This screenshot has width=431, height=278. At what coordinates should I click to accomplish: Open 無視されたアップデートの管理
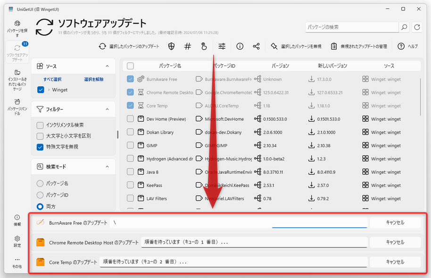pyautogui.click(x=359, y=47)
